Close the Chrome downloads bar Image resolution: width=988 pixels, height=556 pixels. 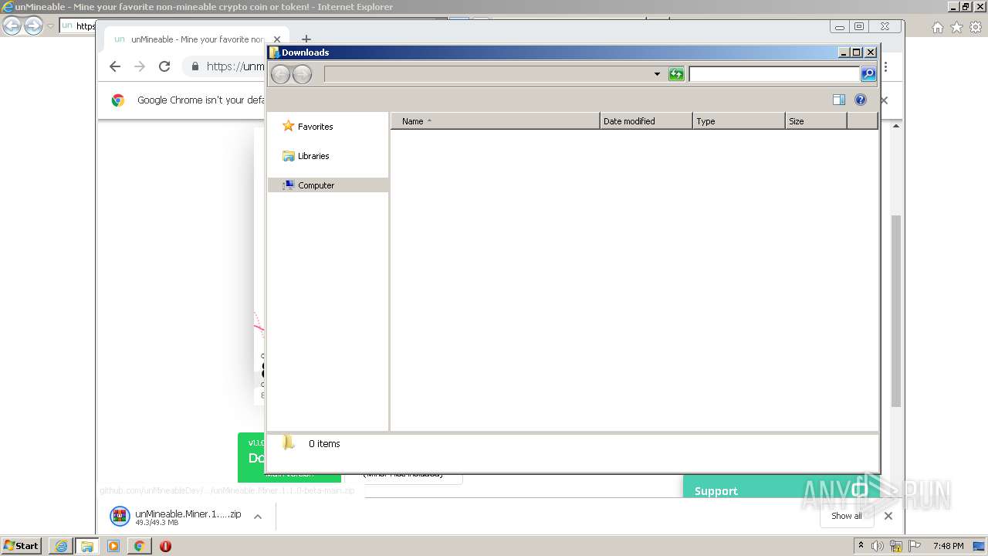(888, 516)
